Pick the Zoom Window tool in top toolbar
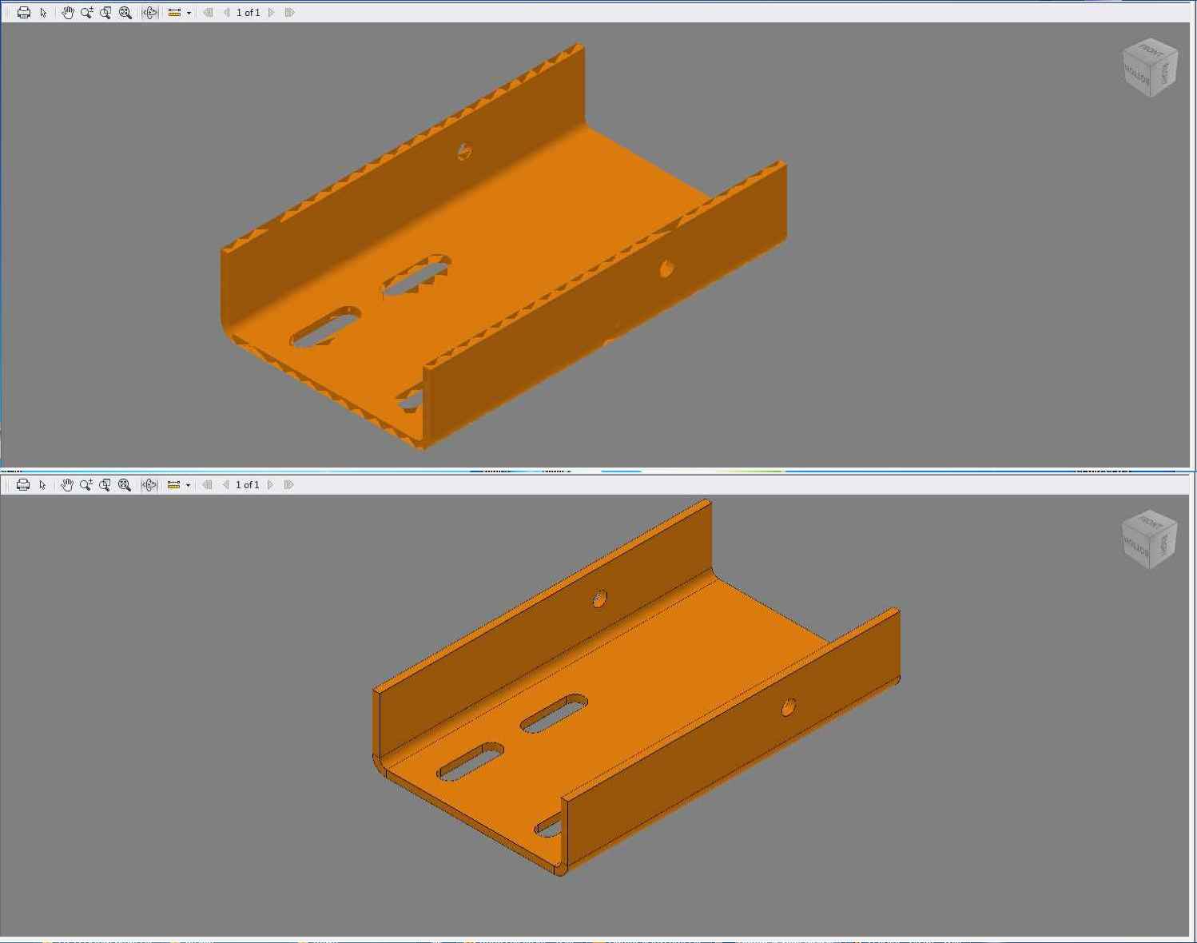Screen dimensions: 1197x943 [105, 13]
